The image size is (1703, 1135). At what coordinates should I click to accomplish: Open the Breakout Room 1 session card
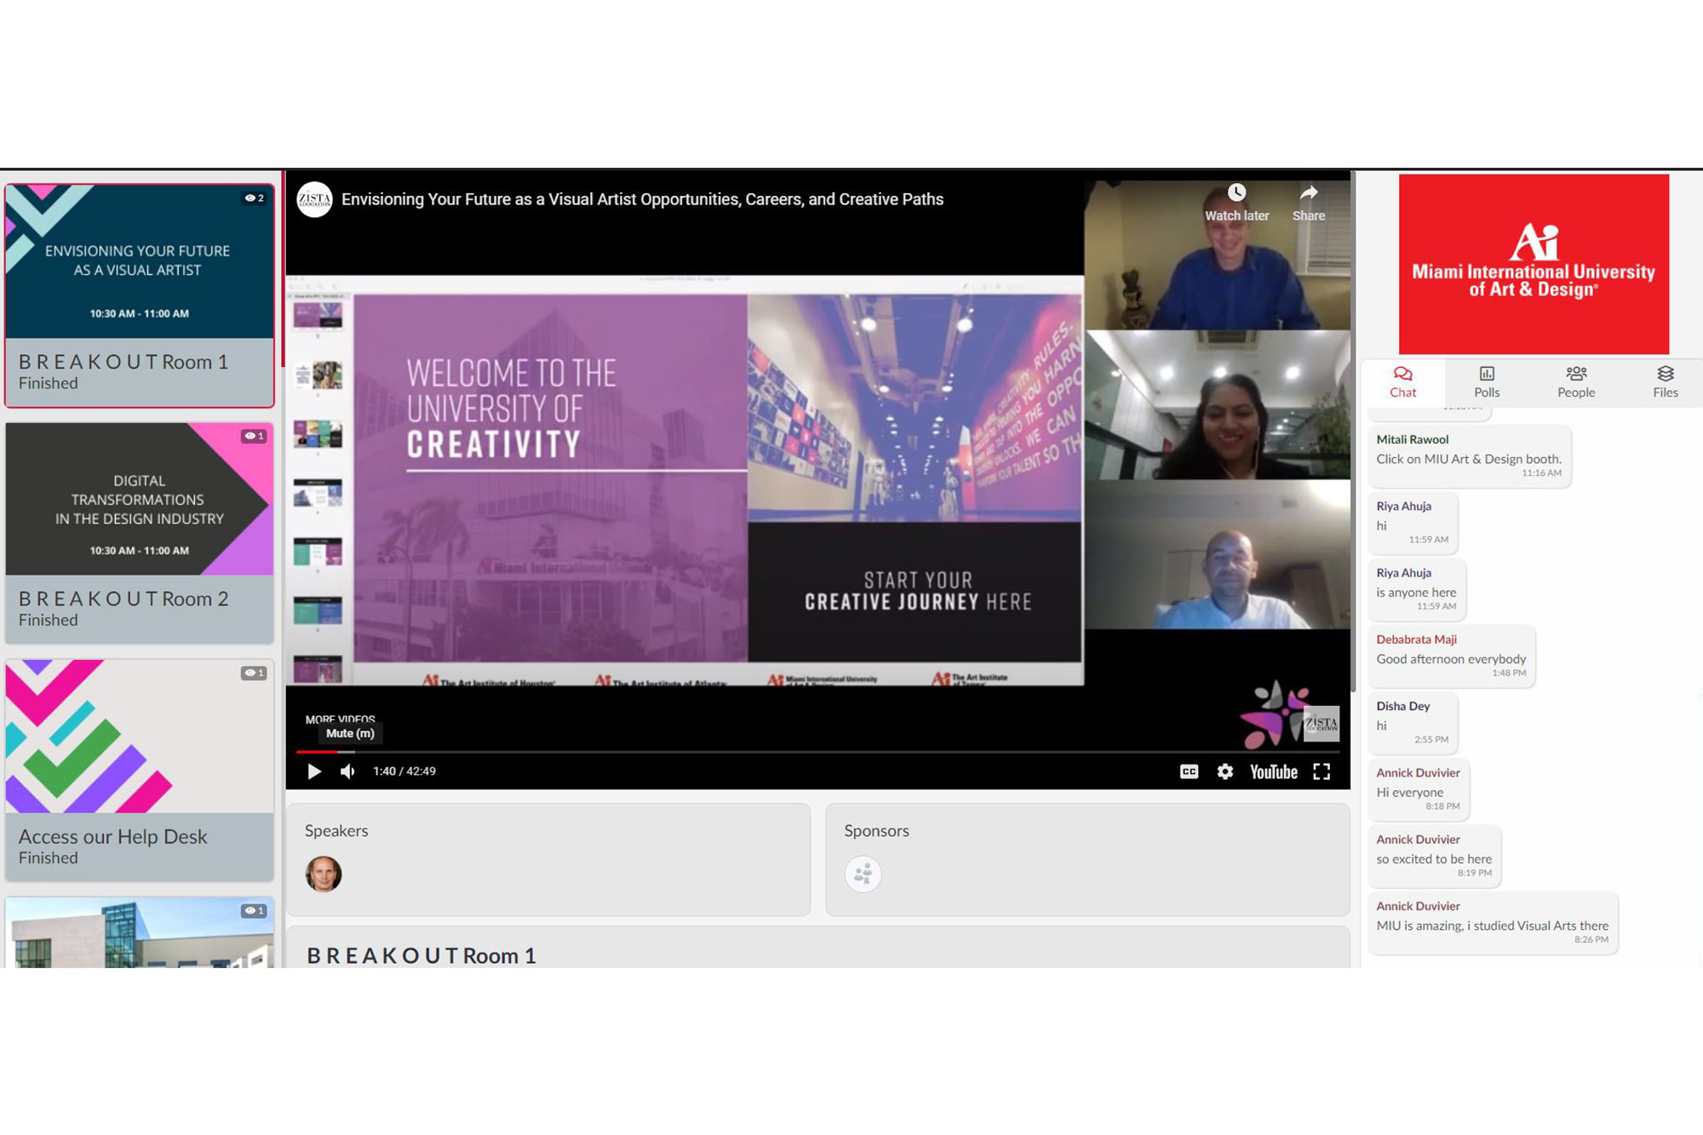tap(140, 295)
